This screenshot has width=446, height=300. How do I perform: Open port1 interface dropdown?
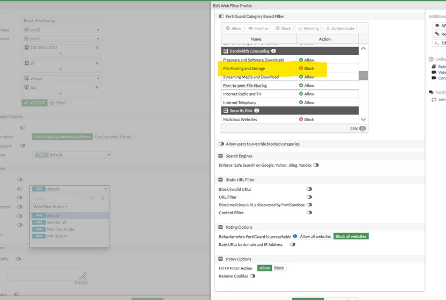pyautogui.click(x=62, y=39)
